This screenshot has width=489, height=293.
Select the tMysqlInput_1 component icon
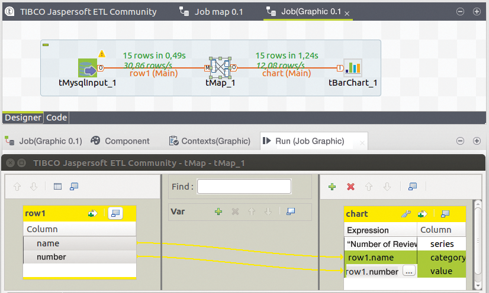tap(88, 68)
